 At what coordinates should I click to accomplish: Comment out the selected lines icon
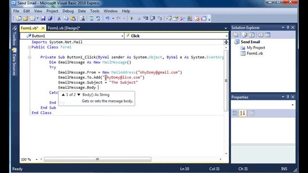91,18
